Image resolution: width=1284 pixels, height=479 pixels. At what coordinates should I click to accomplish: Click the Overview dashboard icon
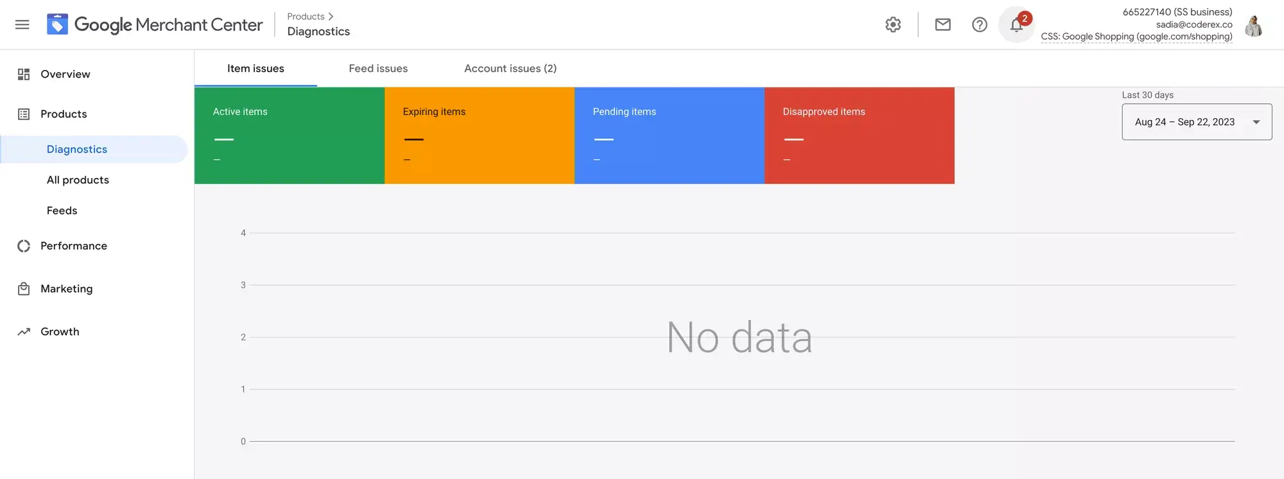coord(24,74)
